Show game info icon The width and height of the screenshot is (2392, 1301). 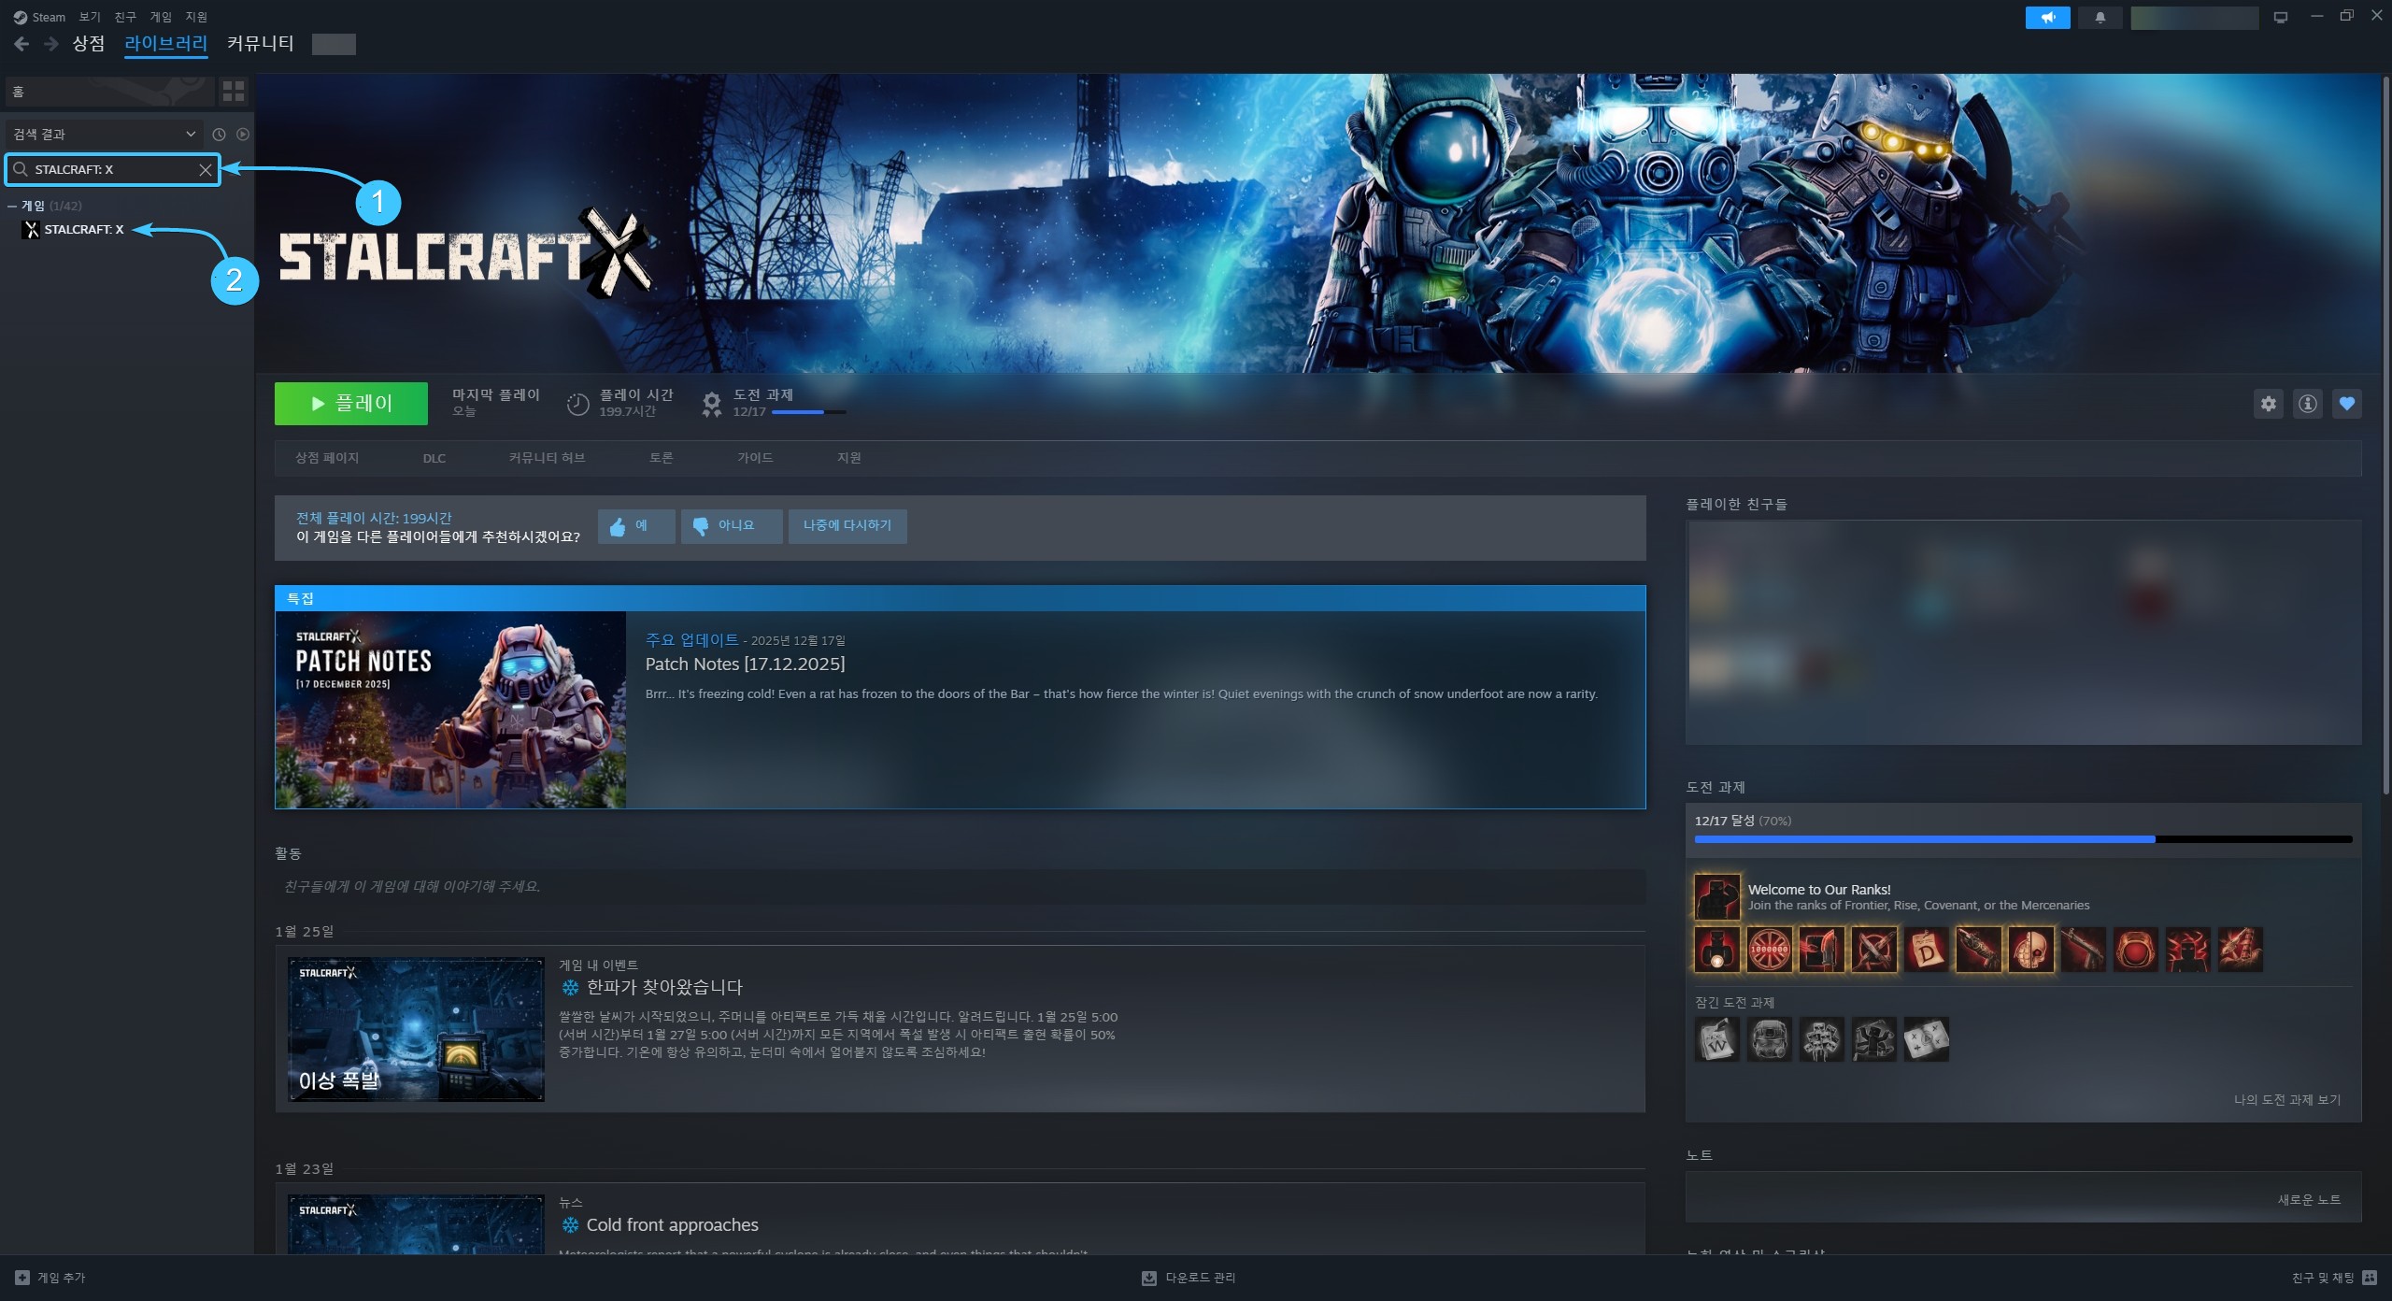[2307, 404]
